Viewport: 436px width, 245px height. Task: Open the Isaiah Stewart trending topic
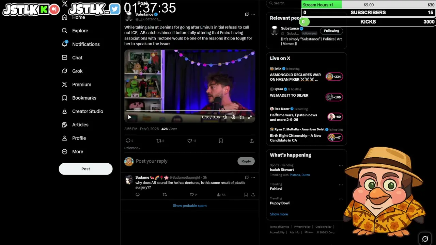click(x=282, y=169)
